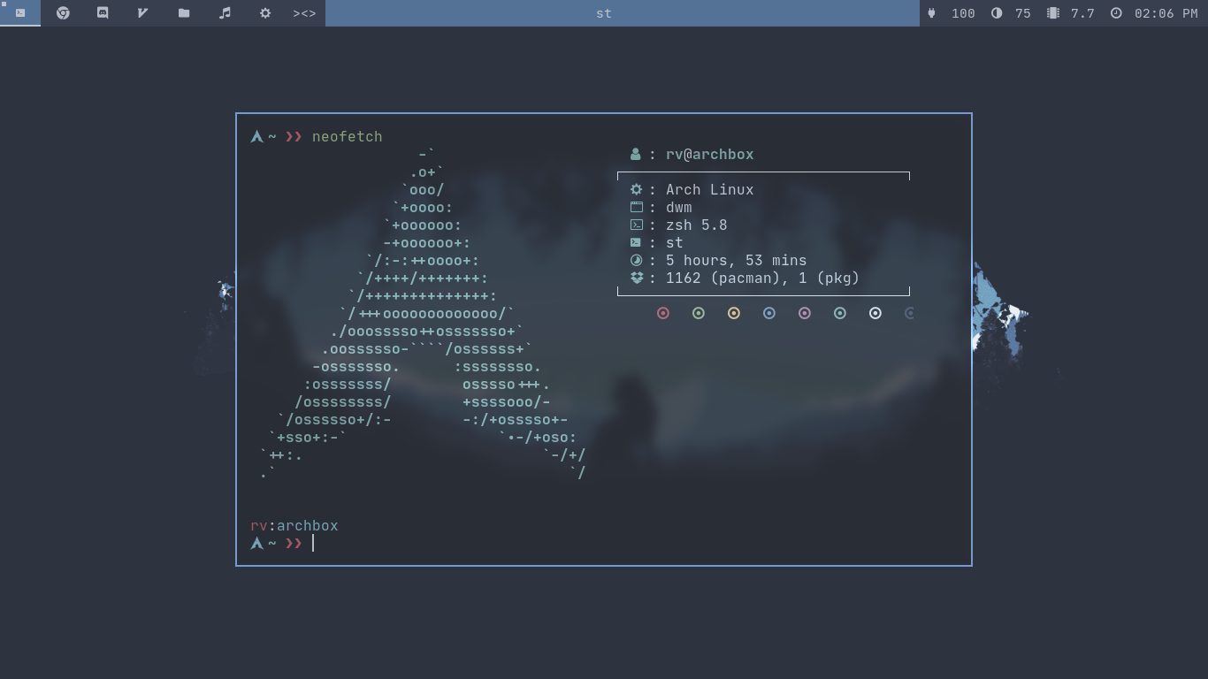
Task: Click the blue color dot
Action: pyautogui.click(x=769, y=313)
